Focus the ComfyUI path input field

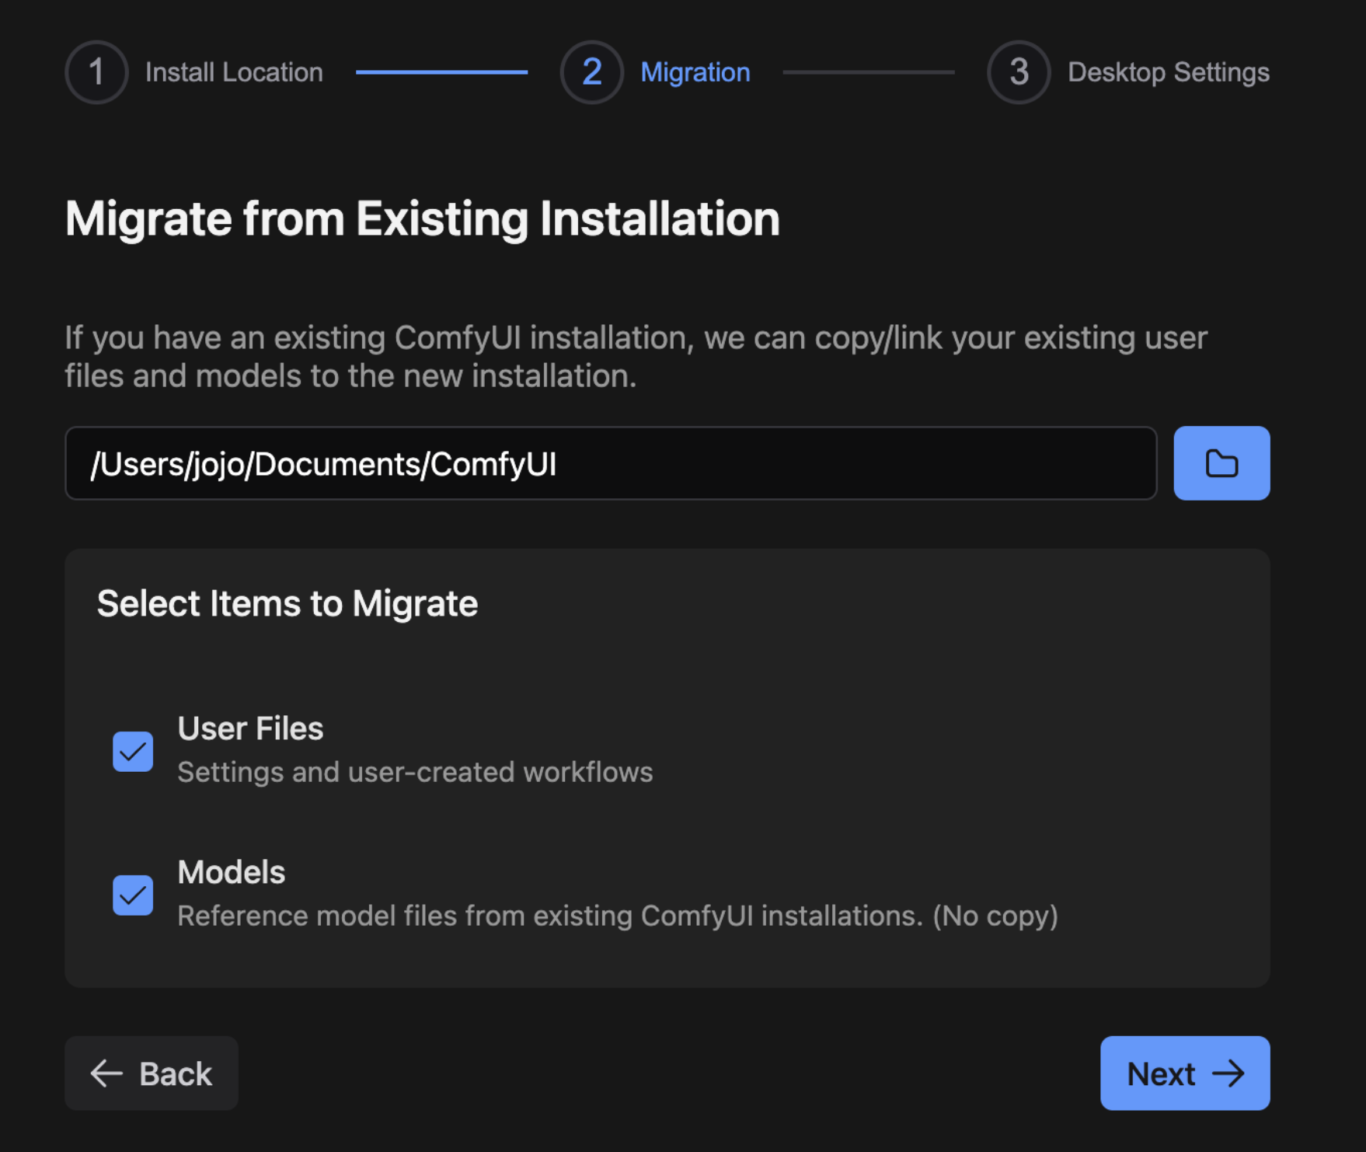coord(611,463)
